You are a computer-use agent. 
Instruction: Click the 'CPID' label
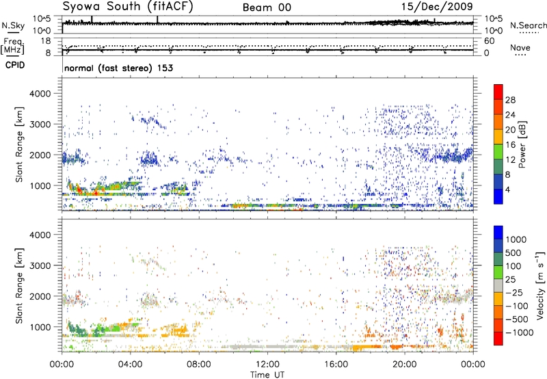[15, 65]
